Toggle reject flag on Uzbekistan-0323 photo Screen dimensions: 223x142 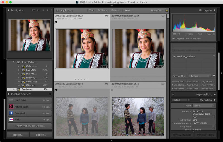coord(56,22)
